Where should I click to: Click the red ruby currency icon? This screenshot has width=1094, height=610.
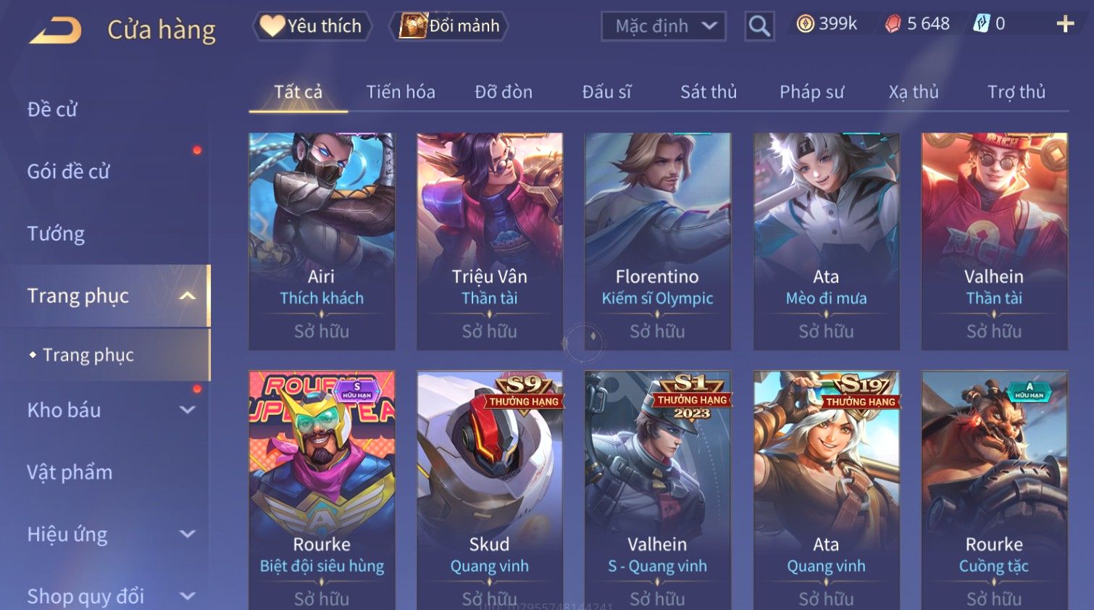[x=893, y=24]
